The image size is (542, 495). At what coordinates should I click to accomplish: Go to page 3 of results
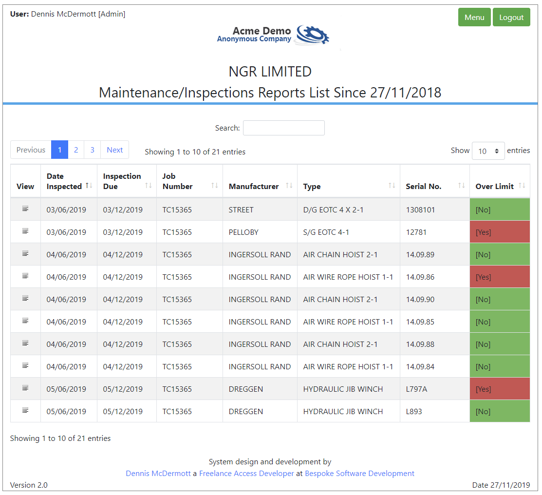point(92,150)
